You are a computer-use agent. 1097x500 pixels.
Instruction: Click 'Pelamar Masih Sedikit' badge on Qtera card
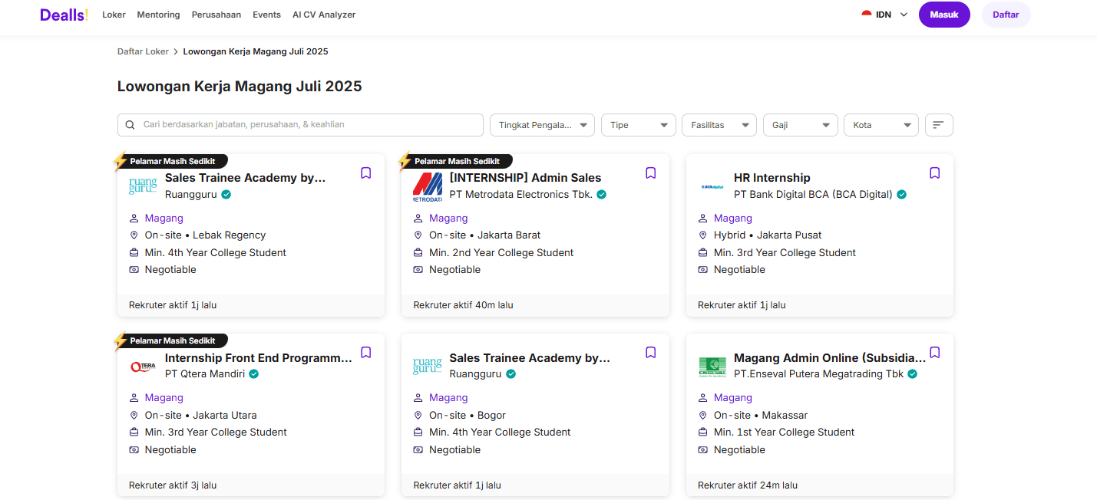tap(173, 340)
